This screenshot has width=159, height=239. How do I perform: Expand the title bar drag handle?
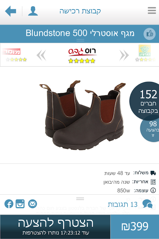pos(80,40)
